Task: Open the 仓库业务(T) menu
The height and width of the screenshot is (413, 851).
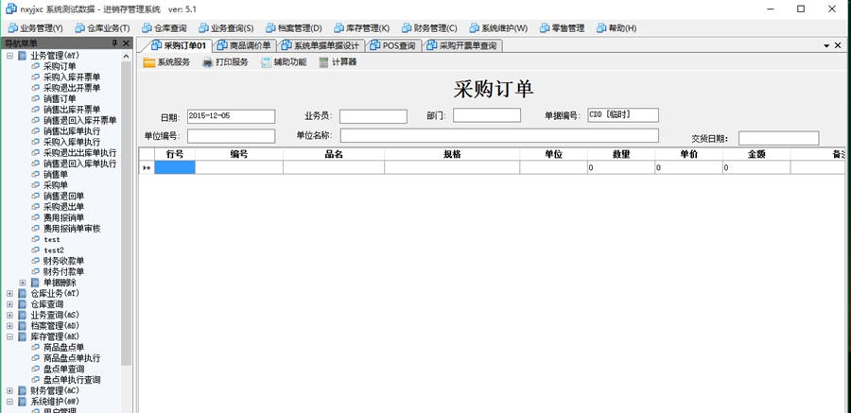Action: (x=102, y=28)
